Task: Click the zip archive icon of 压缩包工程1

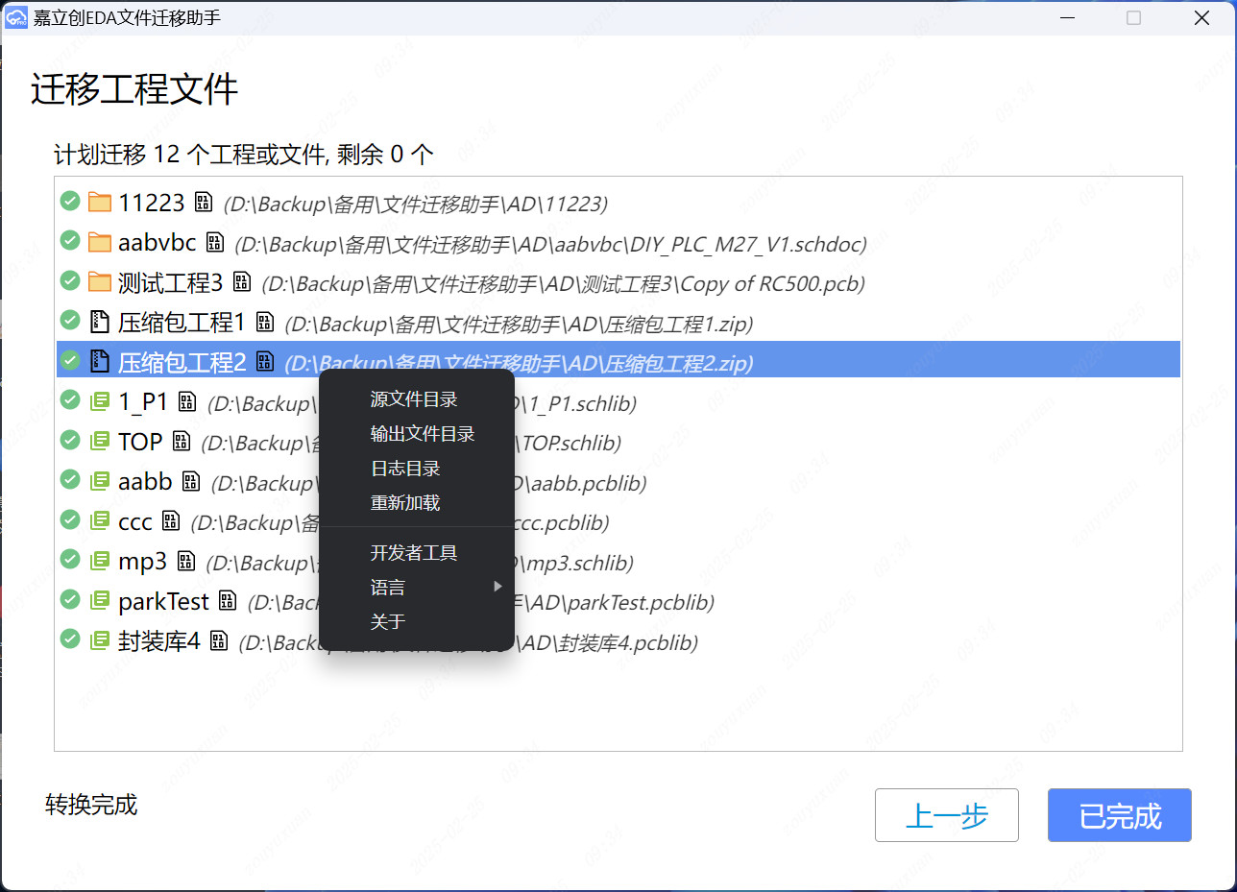Action: [x=99, y=322]
